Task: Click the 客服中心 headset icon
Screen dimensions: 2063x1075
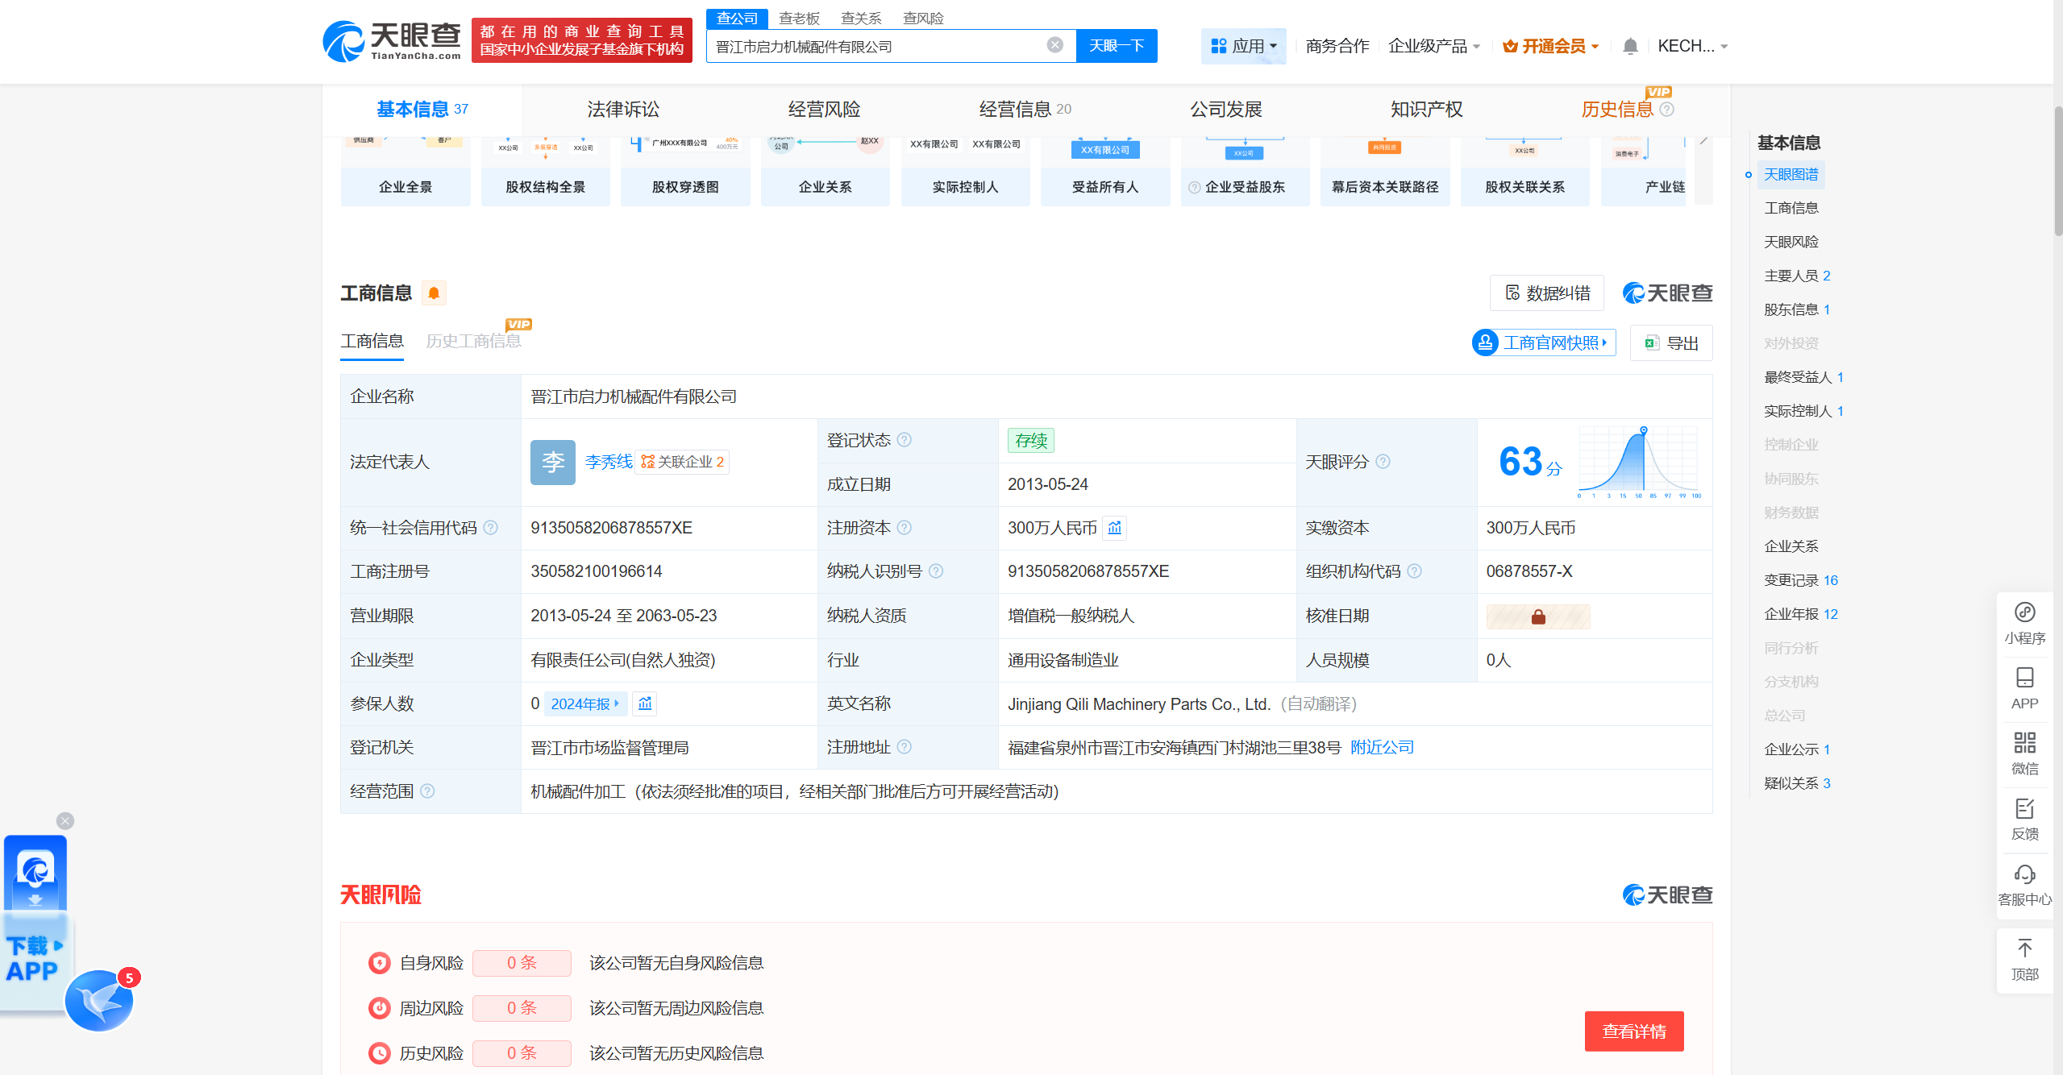Action: [2024, 875]
